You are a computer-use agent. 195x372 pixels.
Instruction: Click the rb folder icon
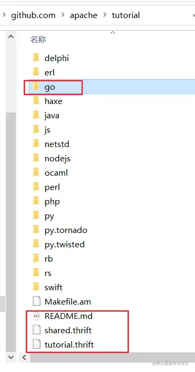[x=36, y=258]
